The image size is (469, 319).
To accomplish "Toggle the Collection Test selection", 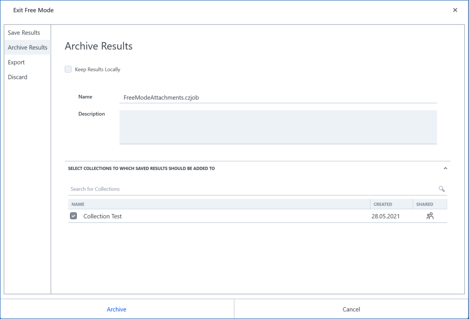I will tap(73, 216).
